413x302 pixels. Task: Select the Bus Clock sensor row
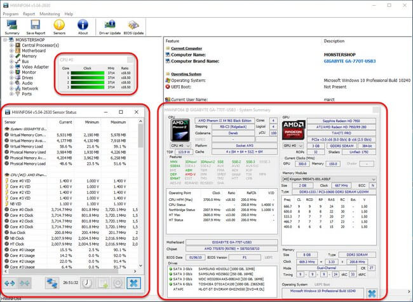[71, 233]
